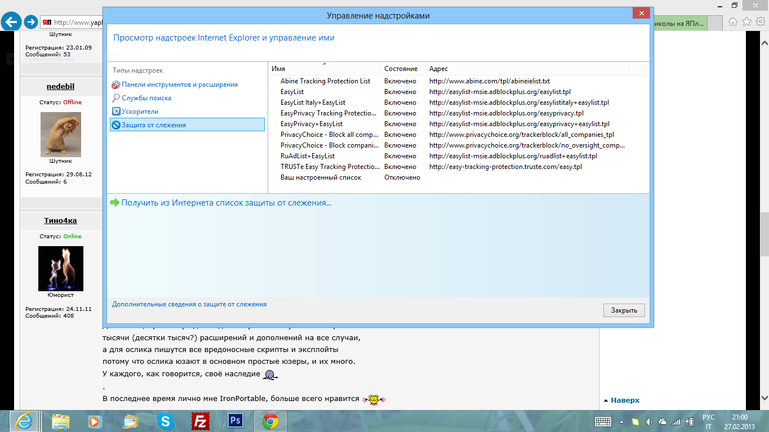Show hidden tray icons via the arrow
Viewport: 769px width, 432px height.
coord(621,421)
